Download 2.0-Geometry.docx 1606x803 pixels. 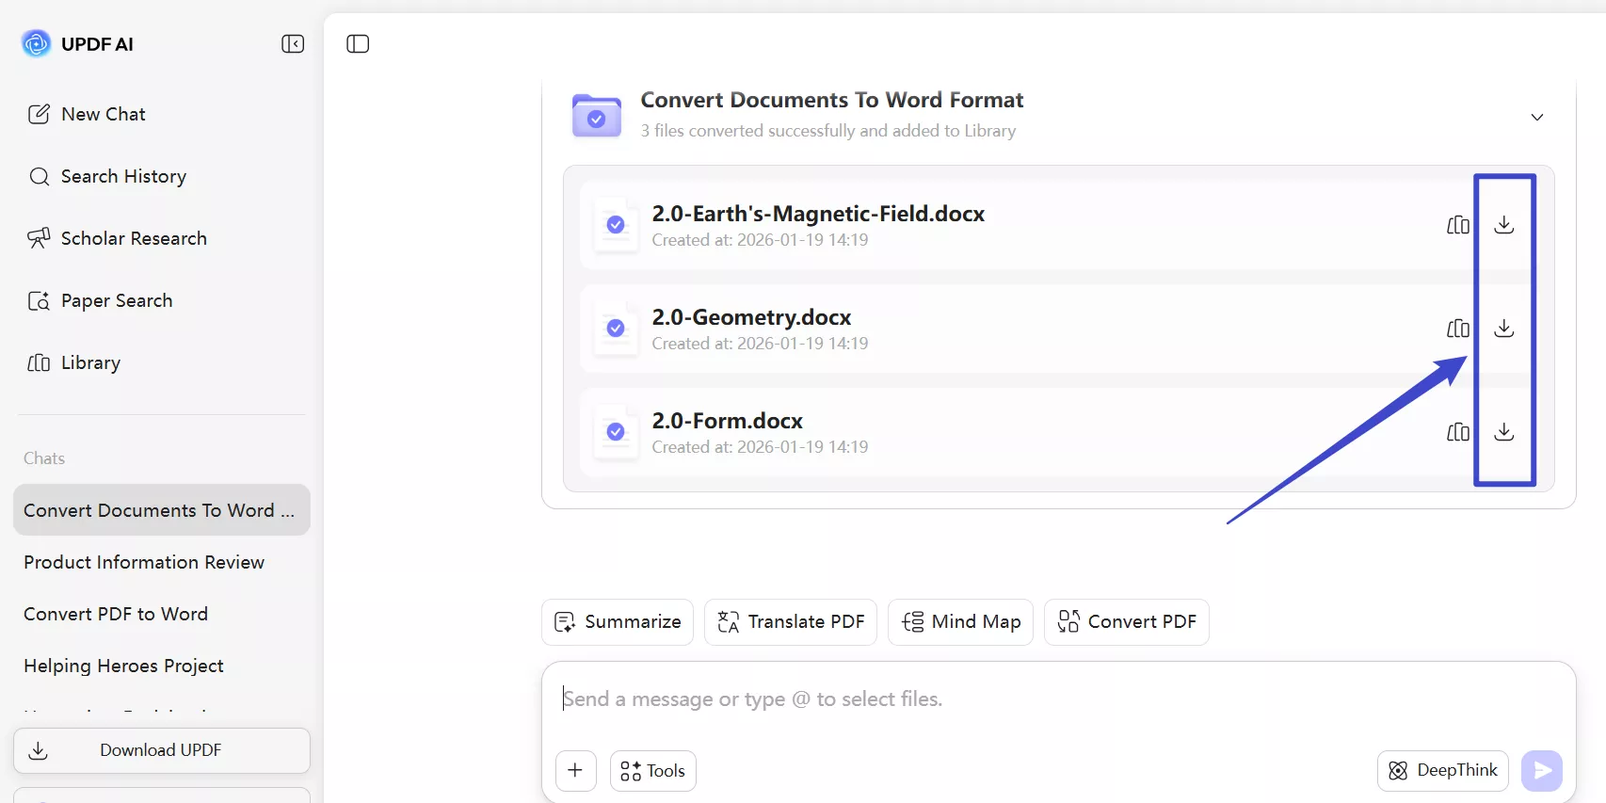(1504, 329)
